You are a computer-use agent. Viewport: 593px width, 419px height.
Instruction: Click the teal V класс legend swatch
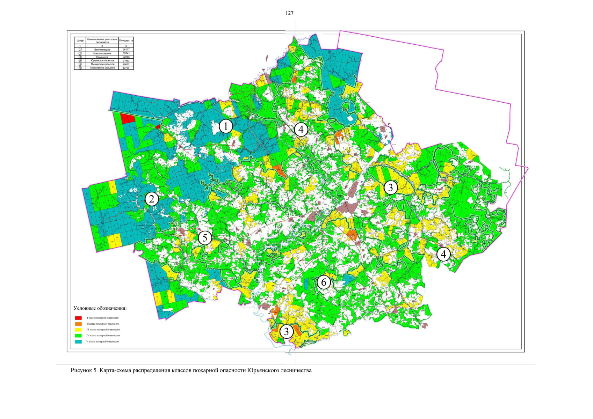pyautogui.click(x=78, y=341)
